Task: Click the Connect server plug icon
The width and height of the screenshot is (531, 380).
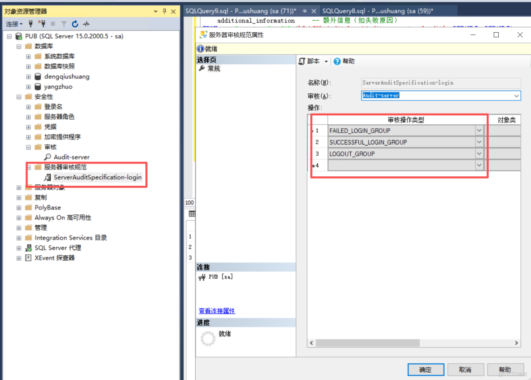Action: [x=30, y=23]
